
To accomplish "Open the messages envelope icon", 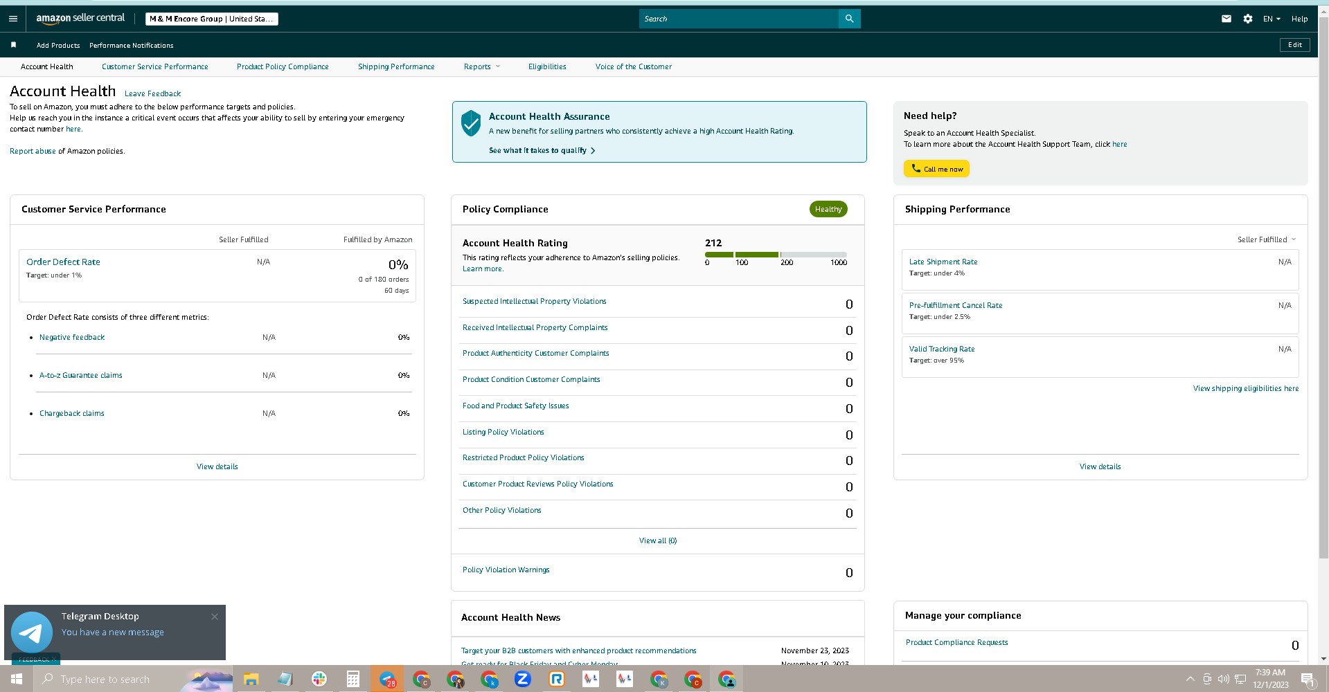I will click(x=1227, y=19).
